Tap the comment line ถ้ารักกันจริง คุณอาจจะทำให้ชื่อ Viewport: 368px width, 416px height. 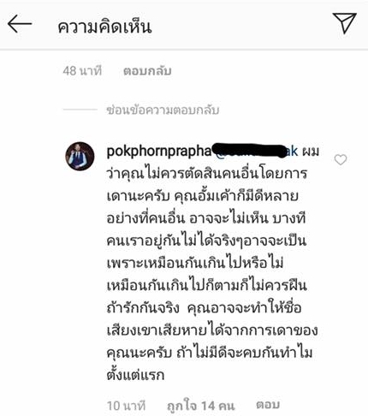point(204,308)
